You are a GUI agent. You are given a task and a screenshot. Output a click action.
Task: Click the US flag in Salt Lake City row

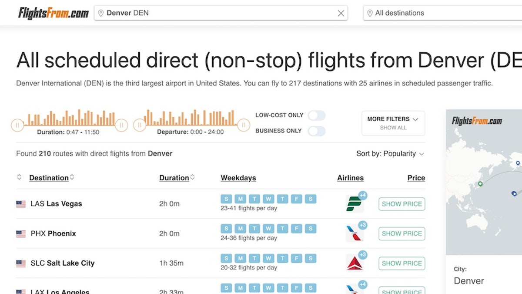21,263
